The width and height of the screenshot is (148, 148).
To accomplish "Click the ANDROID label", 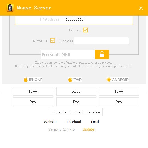I will tap(120, 80).
